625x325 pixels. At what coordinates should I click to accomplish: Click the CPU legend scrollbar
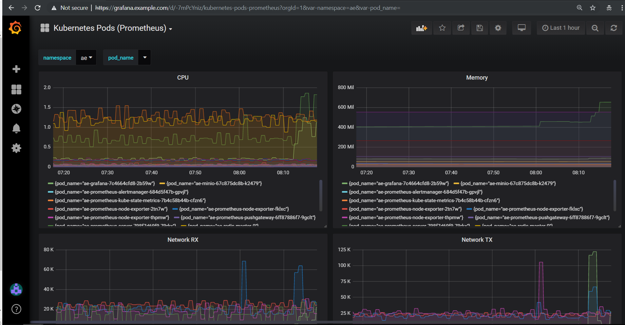[321, 195]
